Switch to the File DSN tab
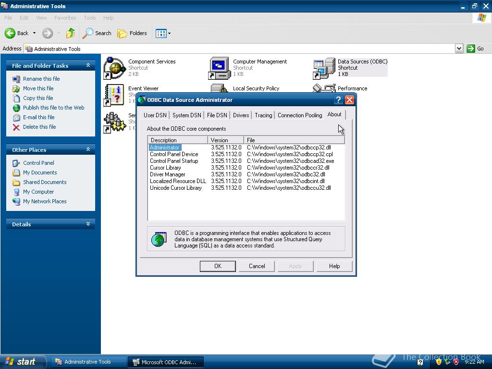The image size is (492, 369). pyautogui.click(x=217, y=115)
